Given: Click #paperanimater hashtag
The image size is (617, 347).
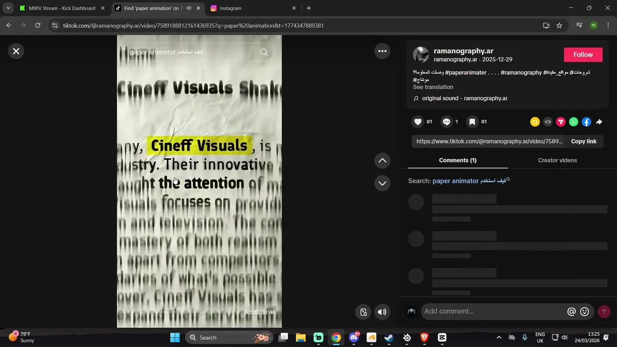Looking at the screenshot, I should click(466, 72).
